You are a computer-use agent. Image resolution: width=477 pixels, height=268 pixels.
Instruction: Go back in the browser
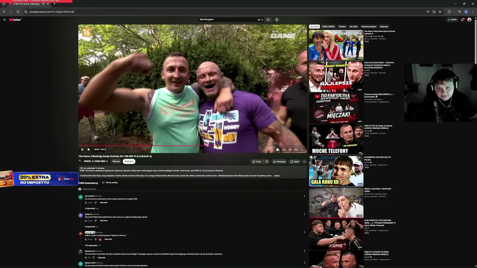(x=4, y=12)
